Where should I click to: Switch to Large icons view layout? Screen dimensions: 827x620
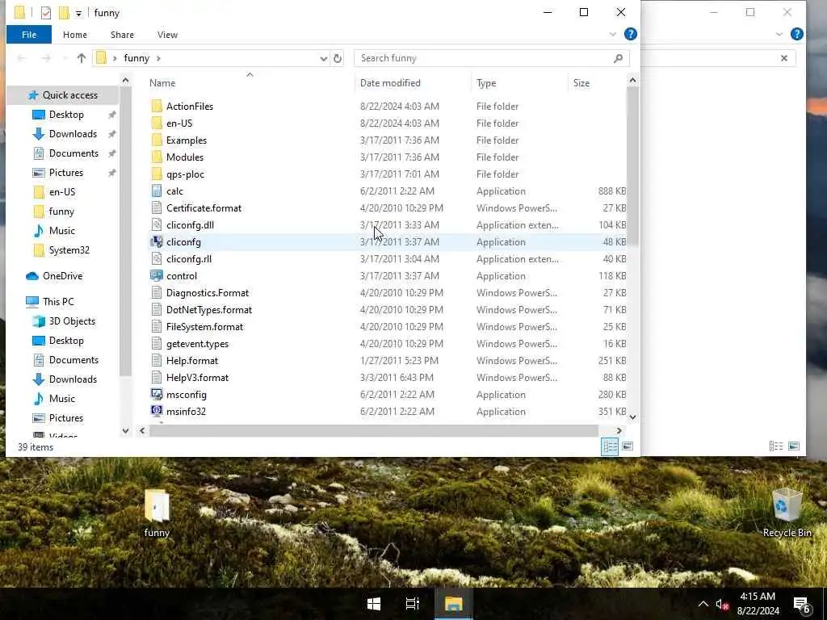tap(628, 446)
